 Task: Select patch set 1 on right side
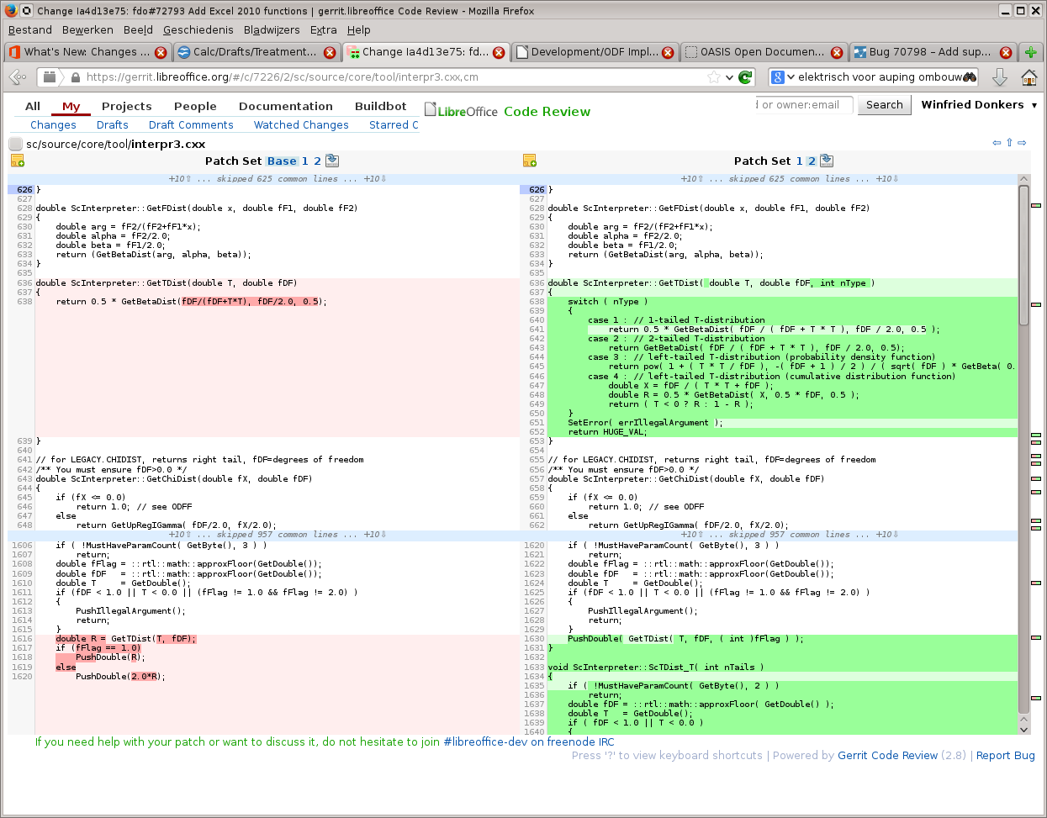(x=800, y=161)
